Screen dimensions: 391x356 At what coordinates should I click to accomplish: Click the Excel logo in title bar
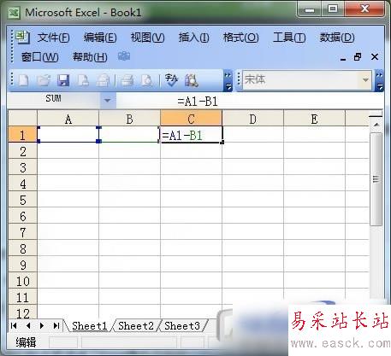[14, 13]
